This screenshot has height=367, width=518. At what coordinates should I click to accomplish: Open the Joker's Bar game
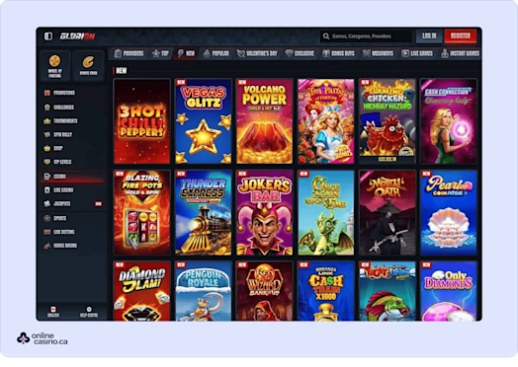click(x=265, y=213)
